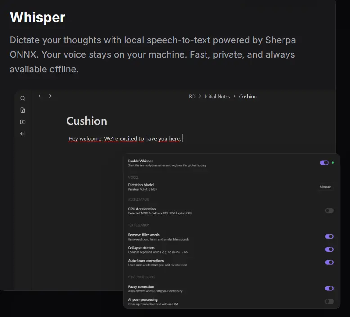Start dictation with the waveform icon
The width and height of the screenshot is (350, 317).
click(22, 134)
